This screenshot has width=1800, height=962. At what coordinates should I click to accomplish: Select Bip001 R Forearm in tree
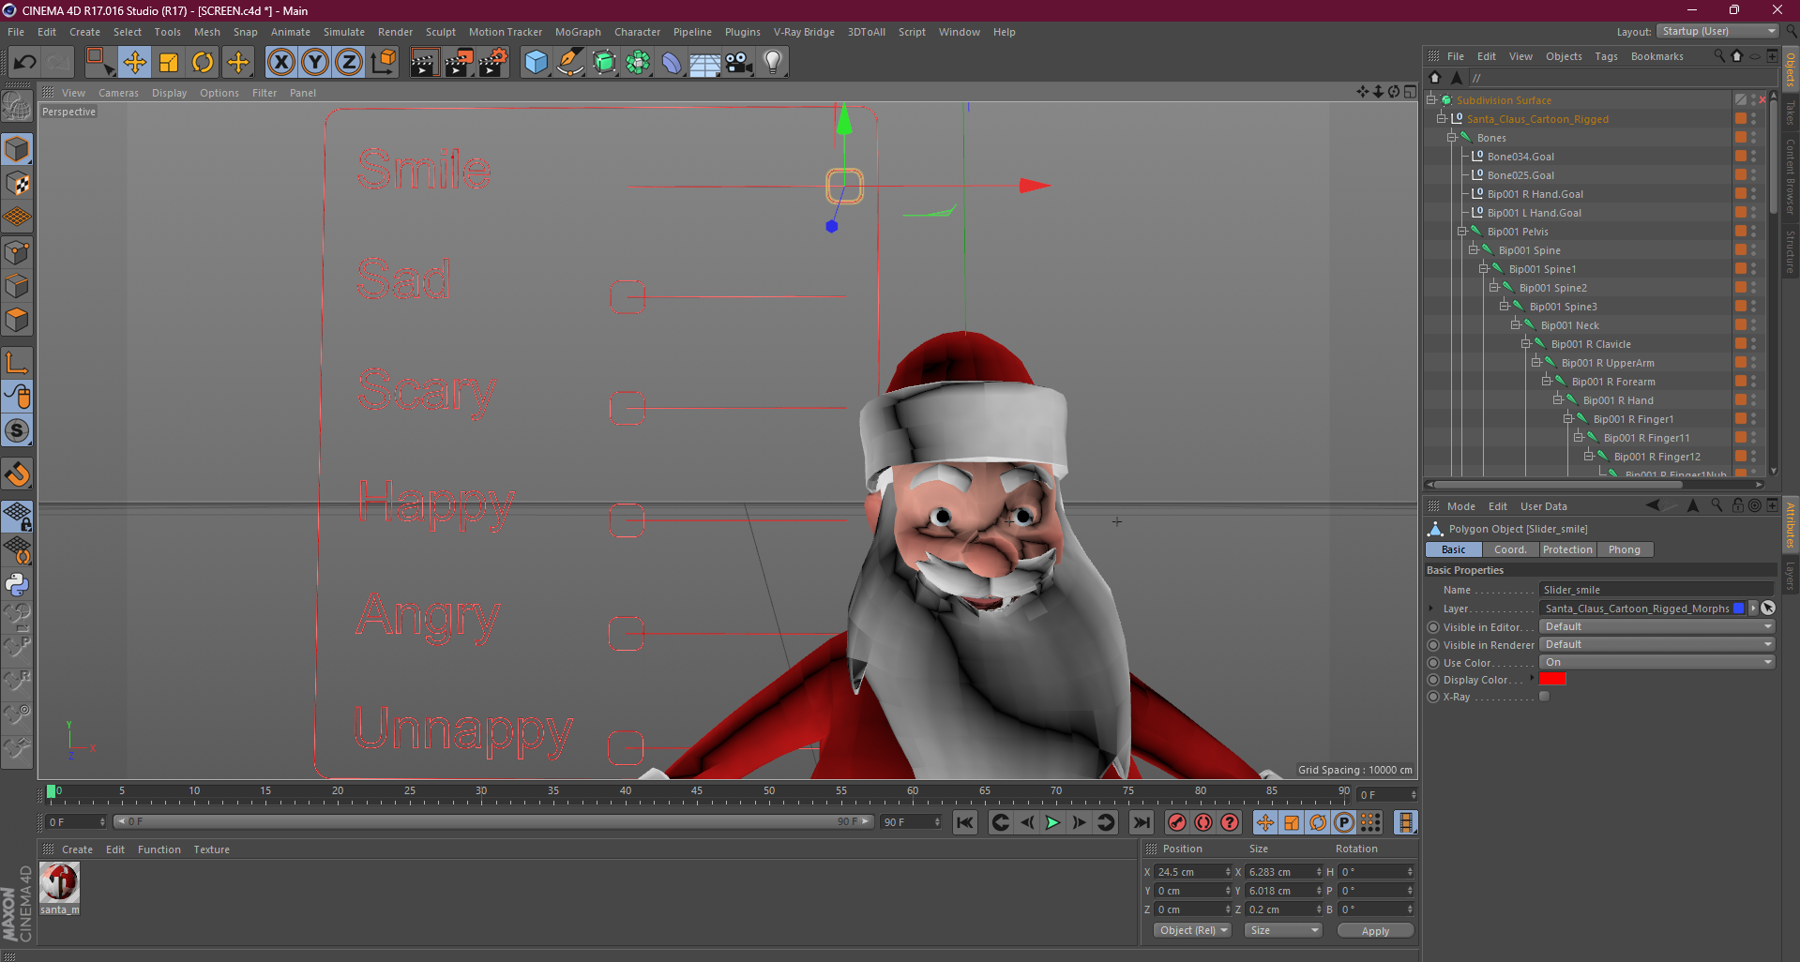(x=1613, y=382)
